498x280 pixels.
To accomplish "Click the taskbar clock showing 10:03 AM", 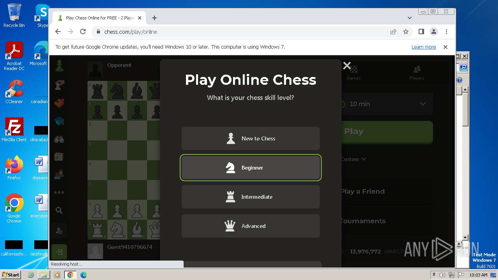I will (x=478, y=275).
